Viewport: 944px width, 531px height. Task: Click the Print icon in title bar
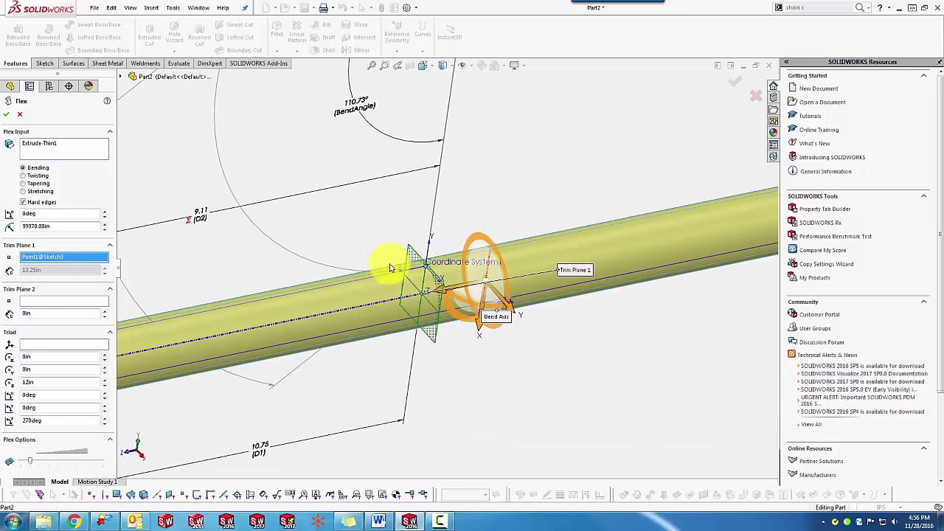323,8
